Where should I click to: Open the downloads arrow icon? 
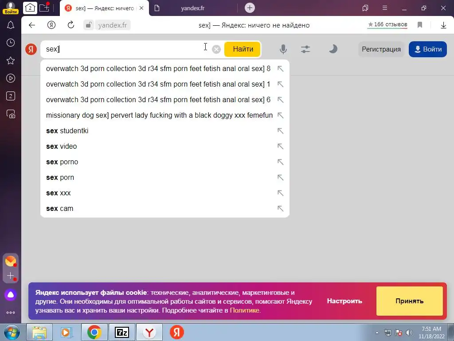pos(443,25)
